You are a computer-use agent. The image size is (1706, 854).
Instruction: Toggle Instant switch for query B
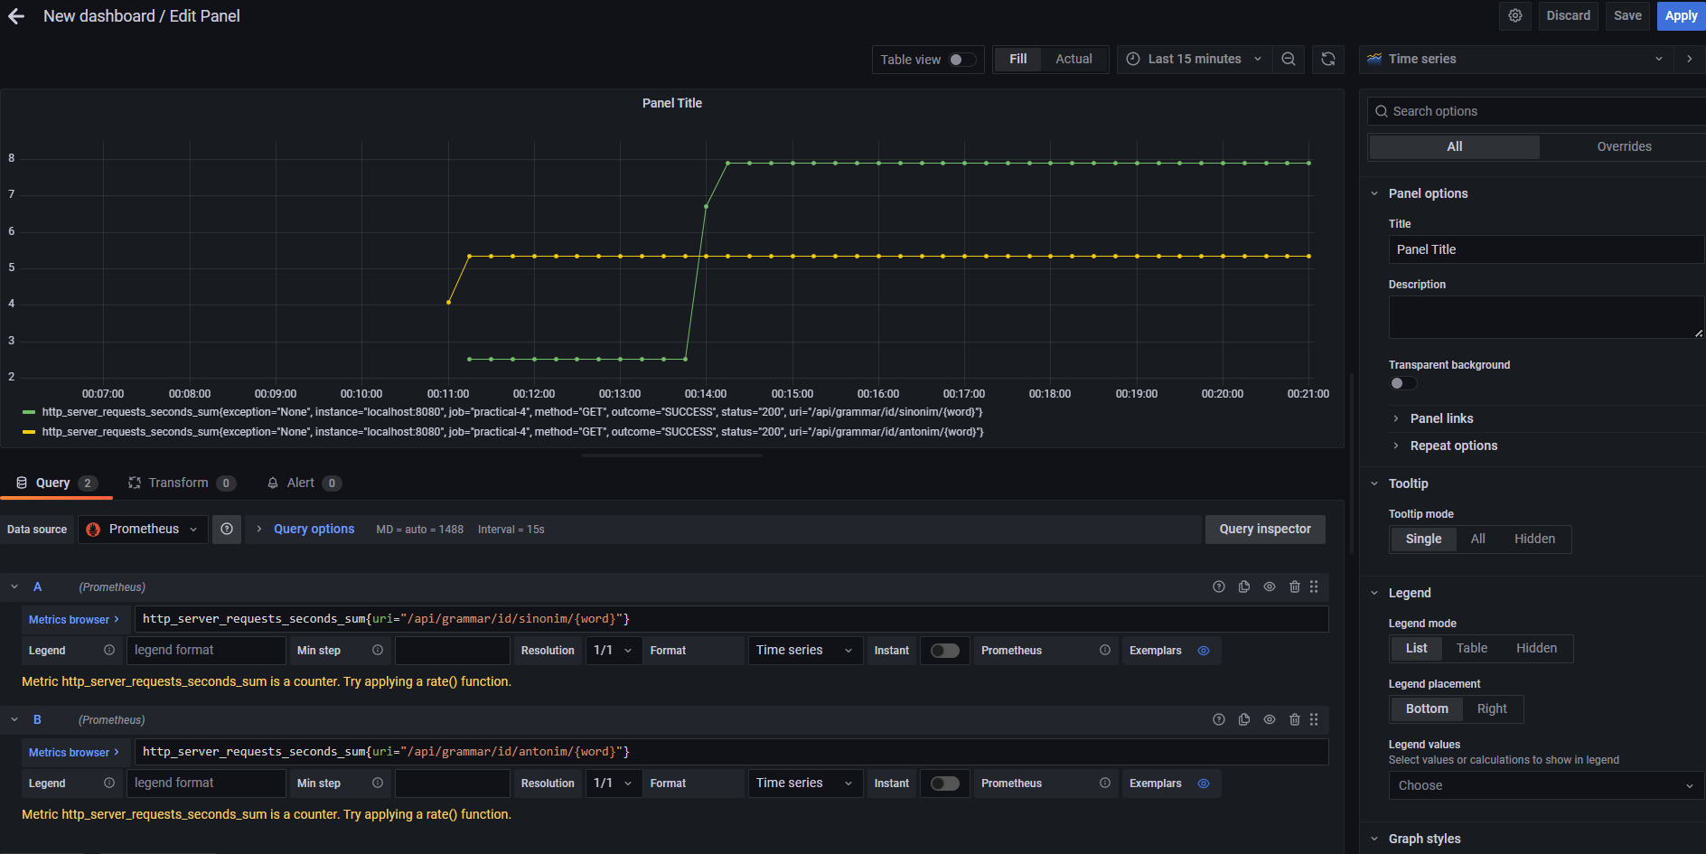(945, 784)
